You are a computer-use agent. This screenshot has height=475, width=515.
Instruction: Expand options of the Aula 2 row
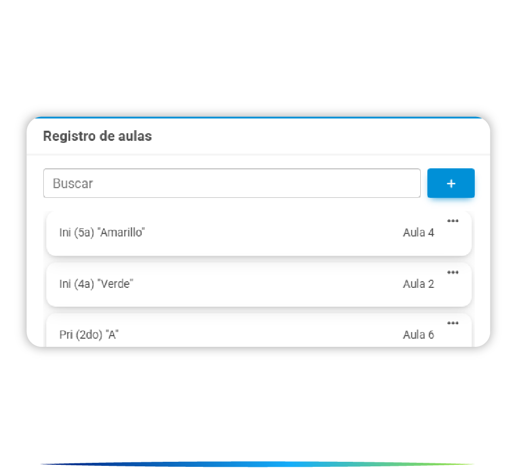pyautogui.click(x=452, y=273)
